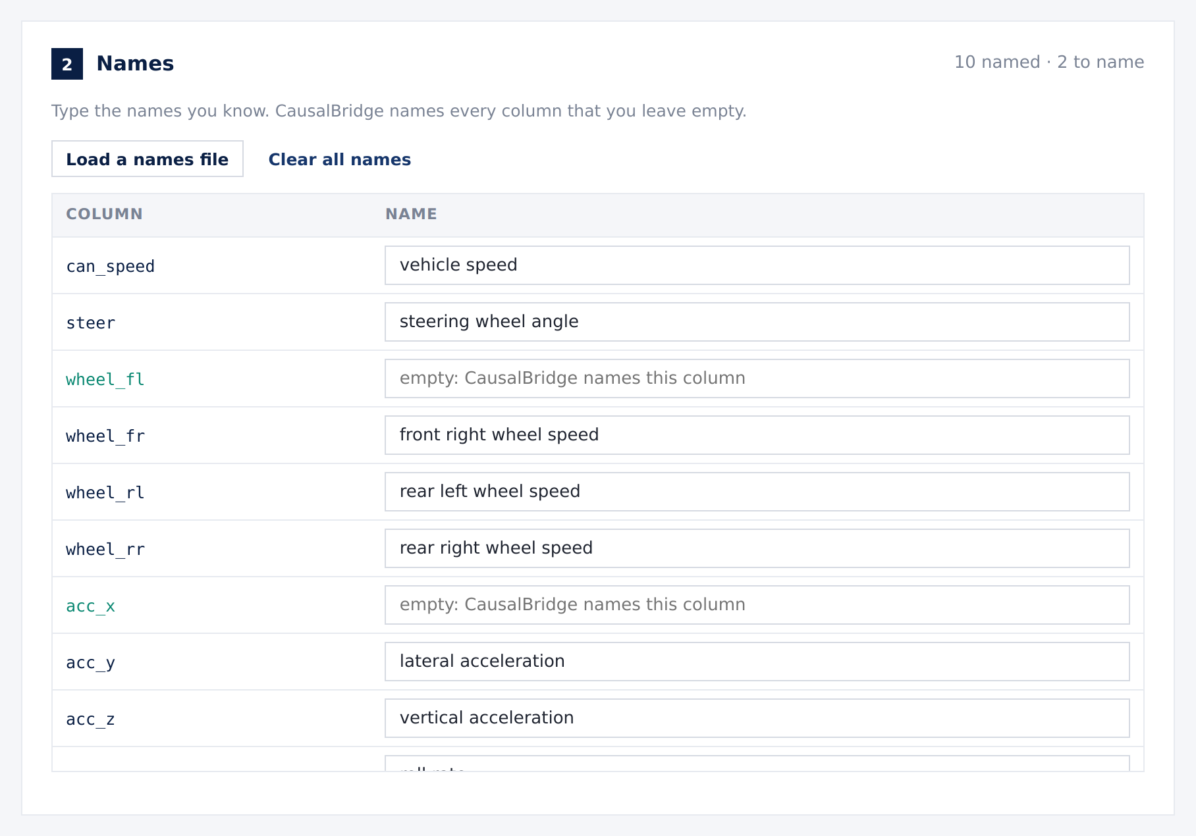Click the vertical acceleration name field
The height and width of the screenshot is (836, 1196).
click(757, 718)
